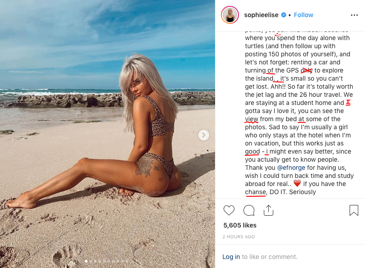Image resolution: width=365 pixels, height=268 pixels.
Task: Open sophieelise profile picture
Action: point(230,15)
